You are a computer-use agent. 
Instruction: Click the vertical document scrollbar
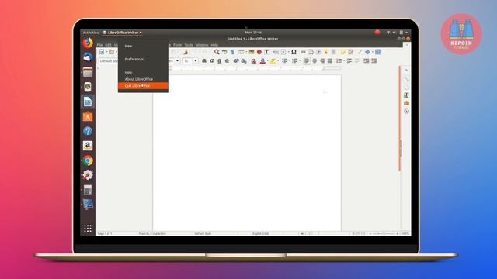coord(400,119)
